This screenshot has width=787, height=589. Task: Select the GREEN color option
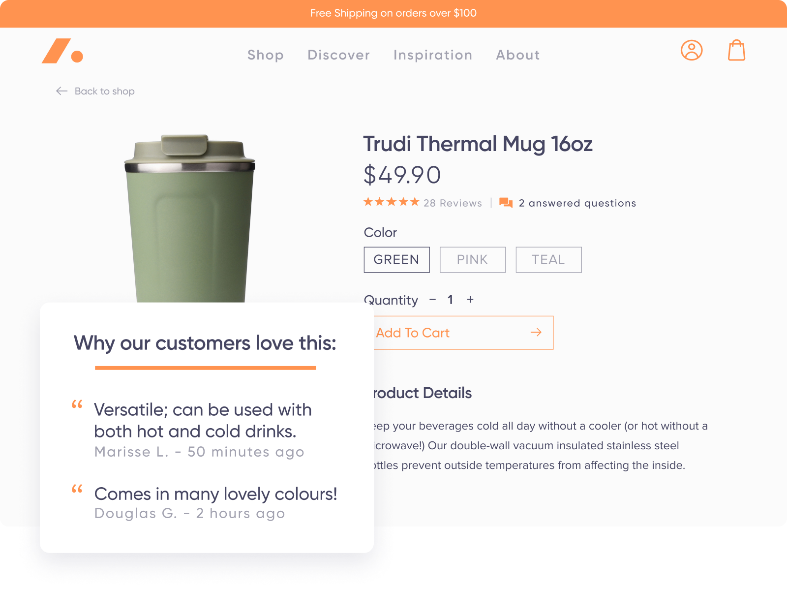click(396, 260)
